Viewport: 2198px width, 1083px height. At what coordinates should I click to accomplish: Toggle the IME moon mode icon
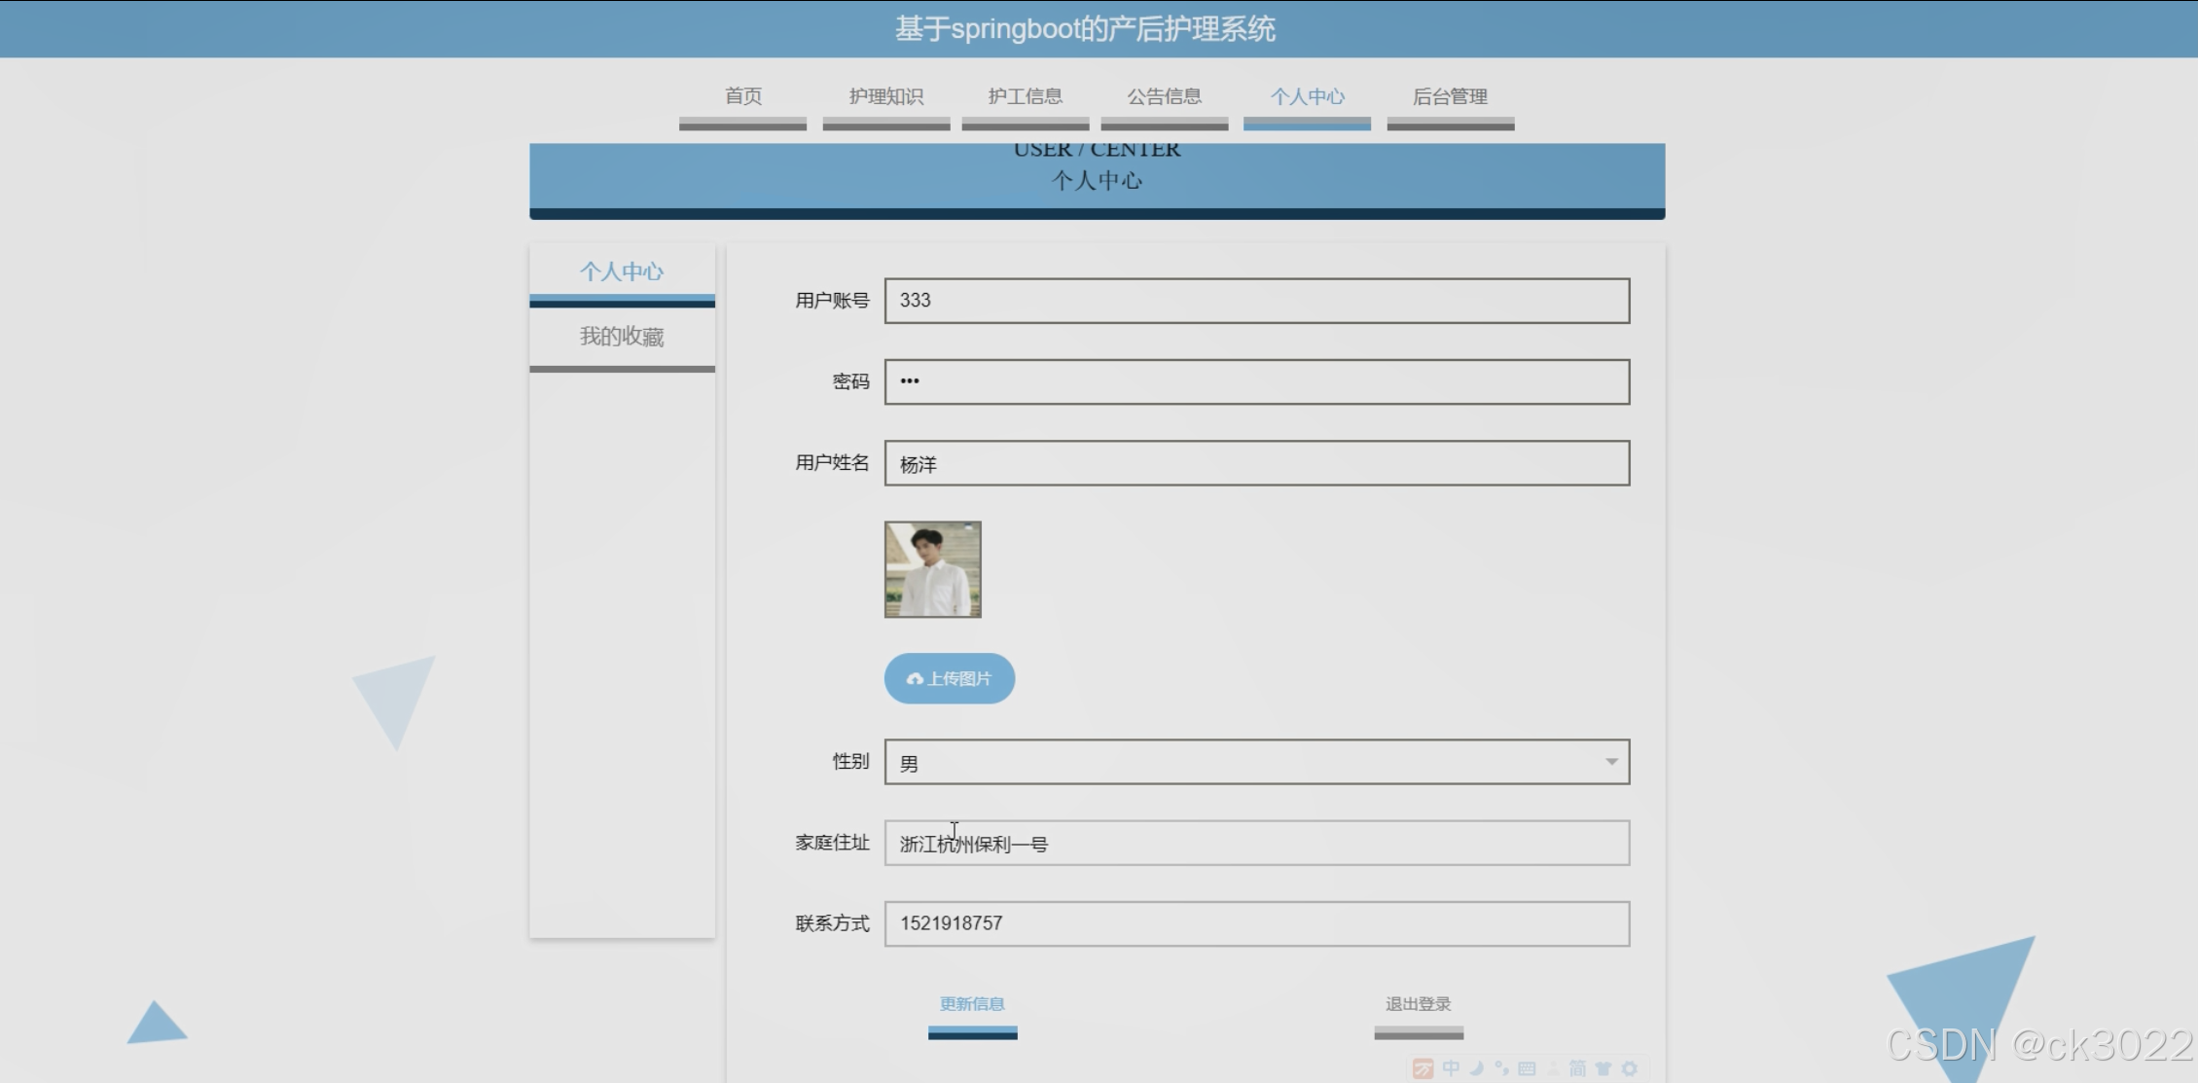point(1476,1068)
